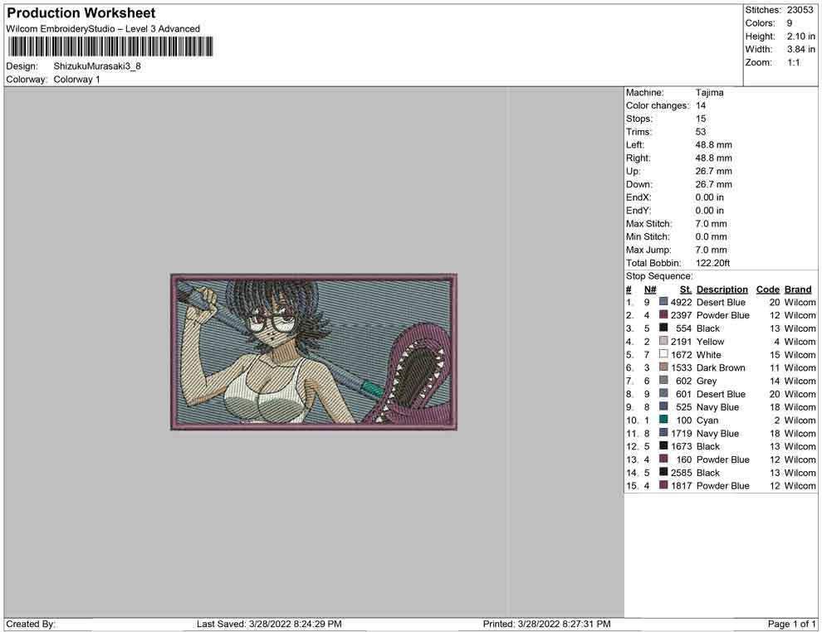
Task: Click the Stops value 15
Action: [x=701, y=119]
